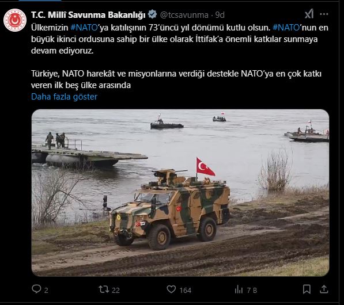Viewport: 344px width, 305px height.
Task: Open T.C. Millî Savunma Bakanlığı display name
Action: (x=88, y=15)
